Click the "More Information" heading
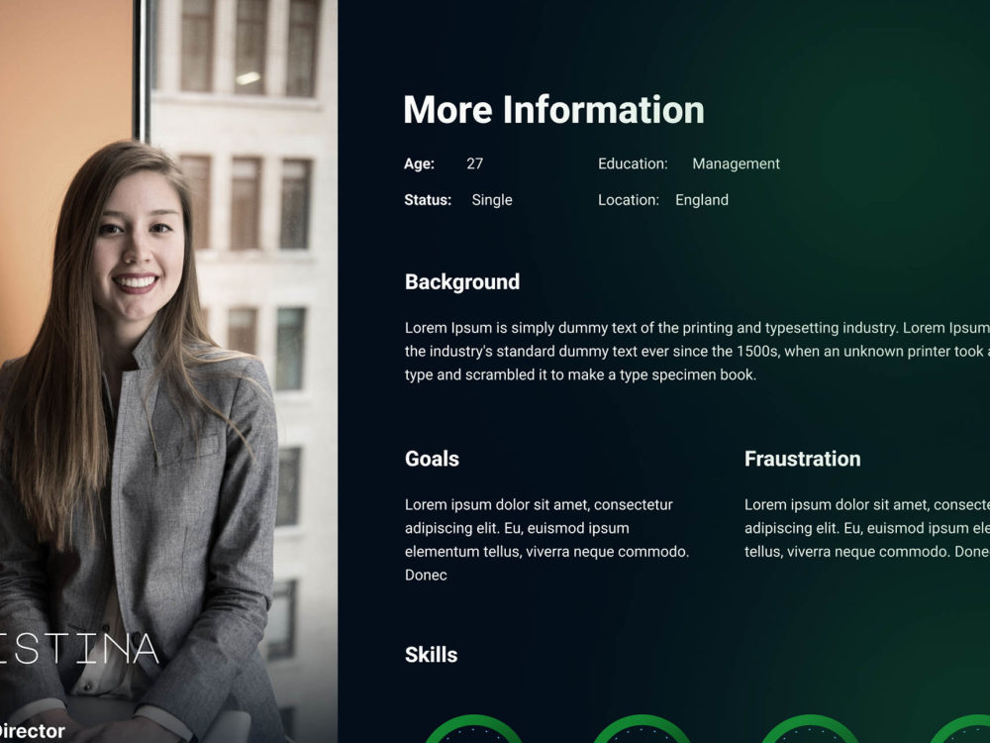990x743 pixels. [x=553, y=110]
